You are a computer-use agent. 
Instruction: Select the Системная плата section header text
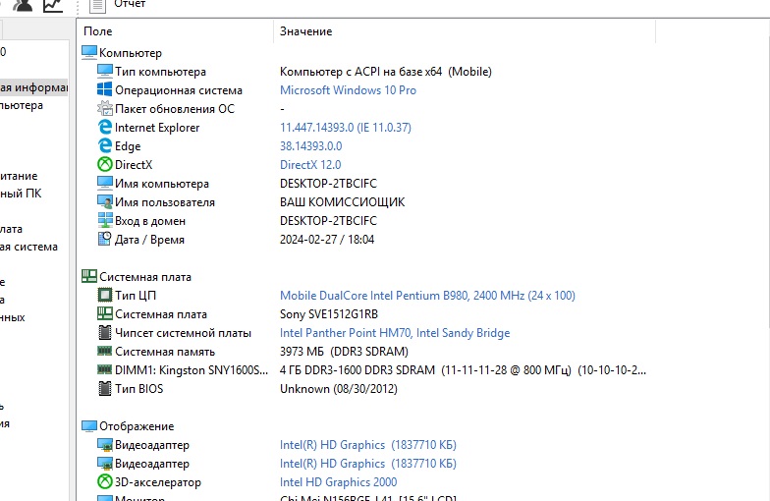click(x=145, y=277)
